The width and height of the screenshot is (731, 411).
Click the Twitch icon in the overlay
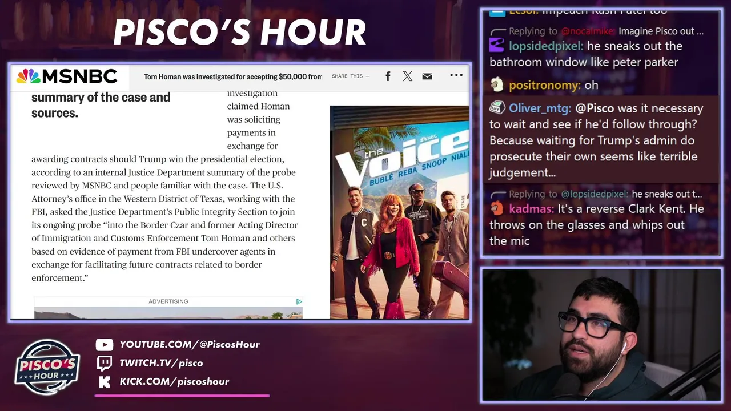[x=104, y=363]
